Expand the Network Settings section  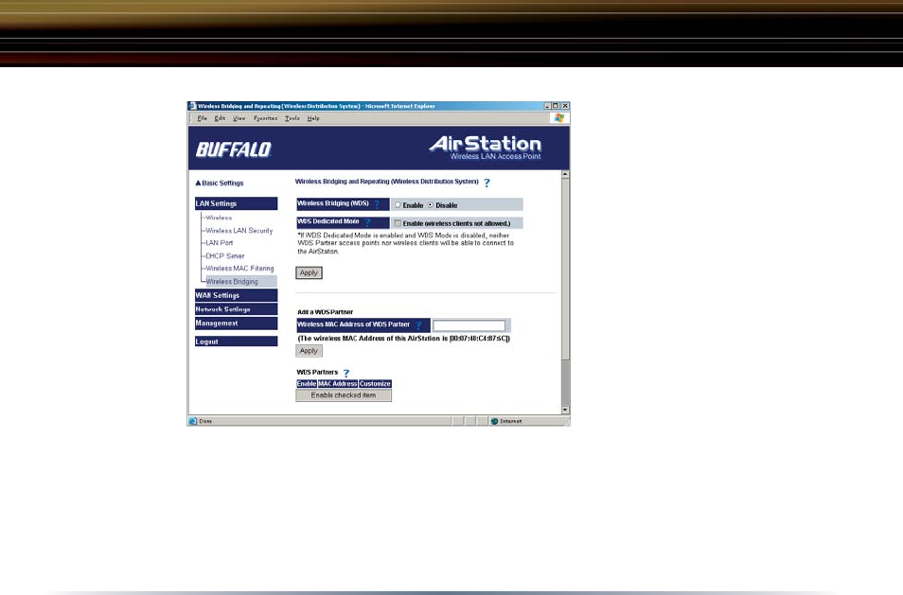point(236,309)
